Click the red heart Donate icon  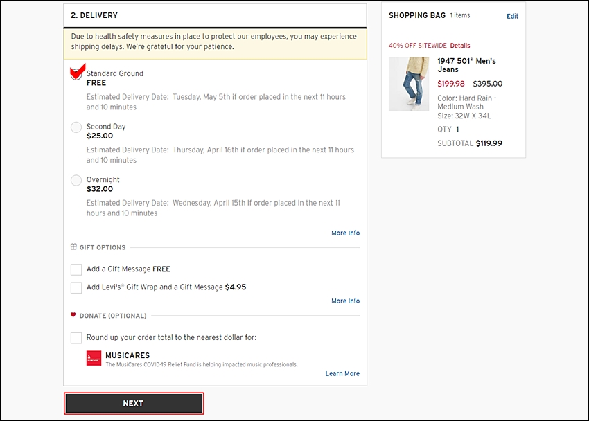point(73,315)
